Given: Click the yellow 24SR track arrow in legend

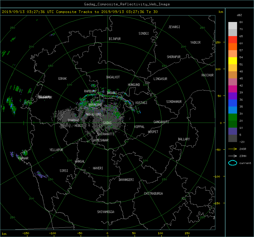Looking at the screenshot, I should [233, 149].
